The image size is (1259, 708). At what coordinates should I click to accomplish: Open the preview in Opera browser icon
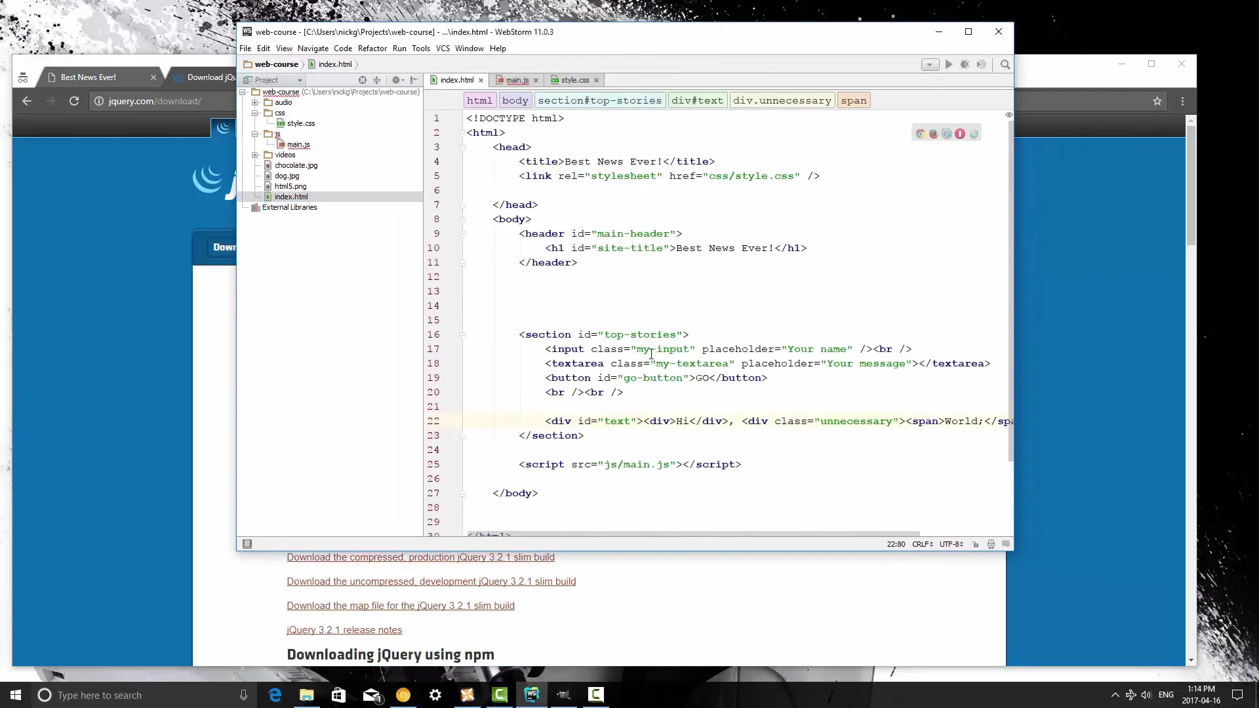pos(960,133)
